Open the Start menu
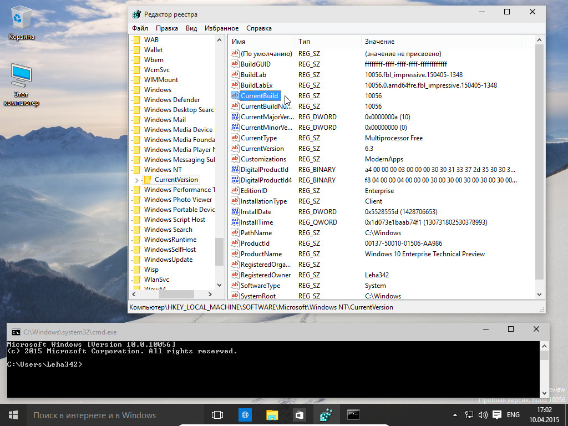 click(x=13, y=415)
